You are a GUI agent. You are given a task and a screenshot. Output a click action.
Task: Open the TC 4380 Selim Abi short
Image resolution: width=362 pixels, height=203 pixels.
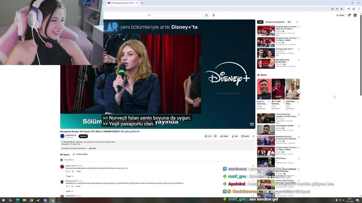(x=278, y=89)
